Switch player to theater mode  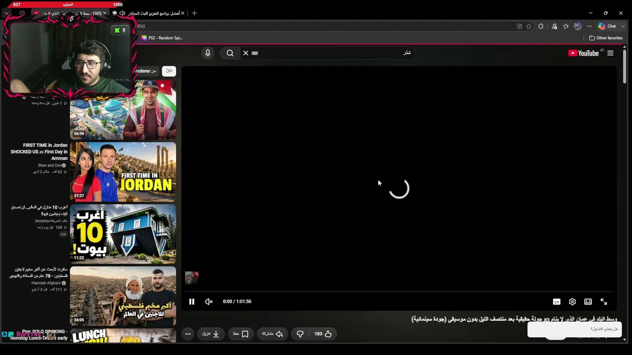tap(588, 302)
